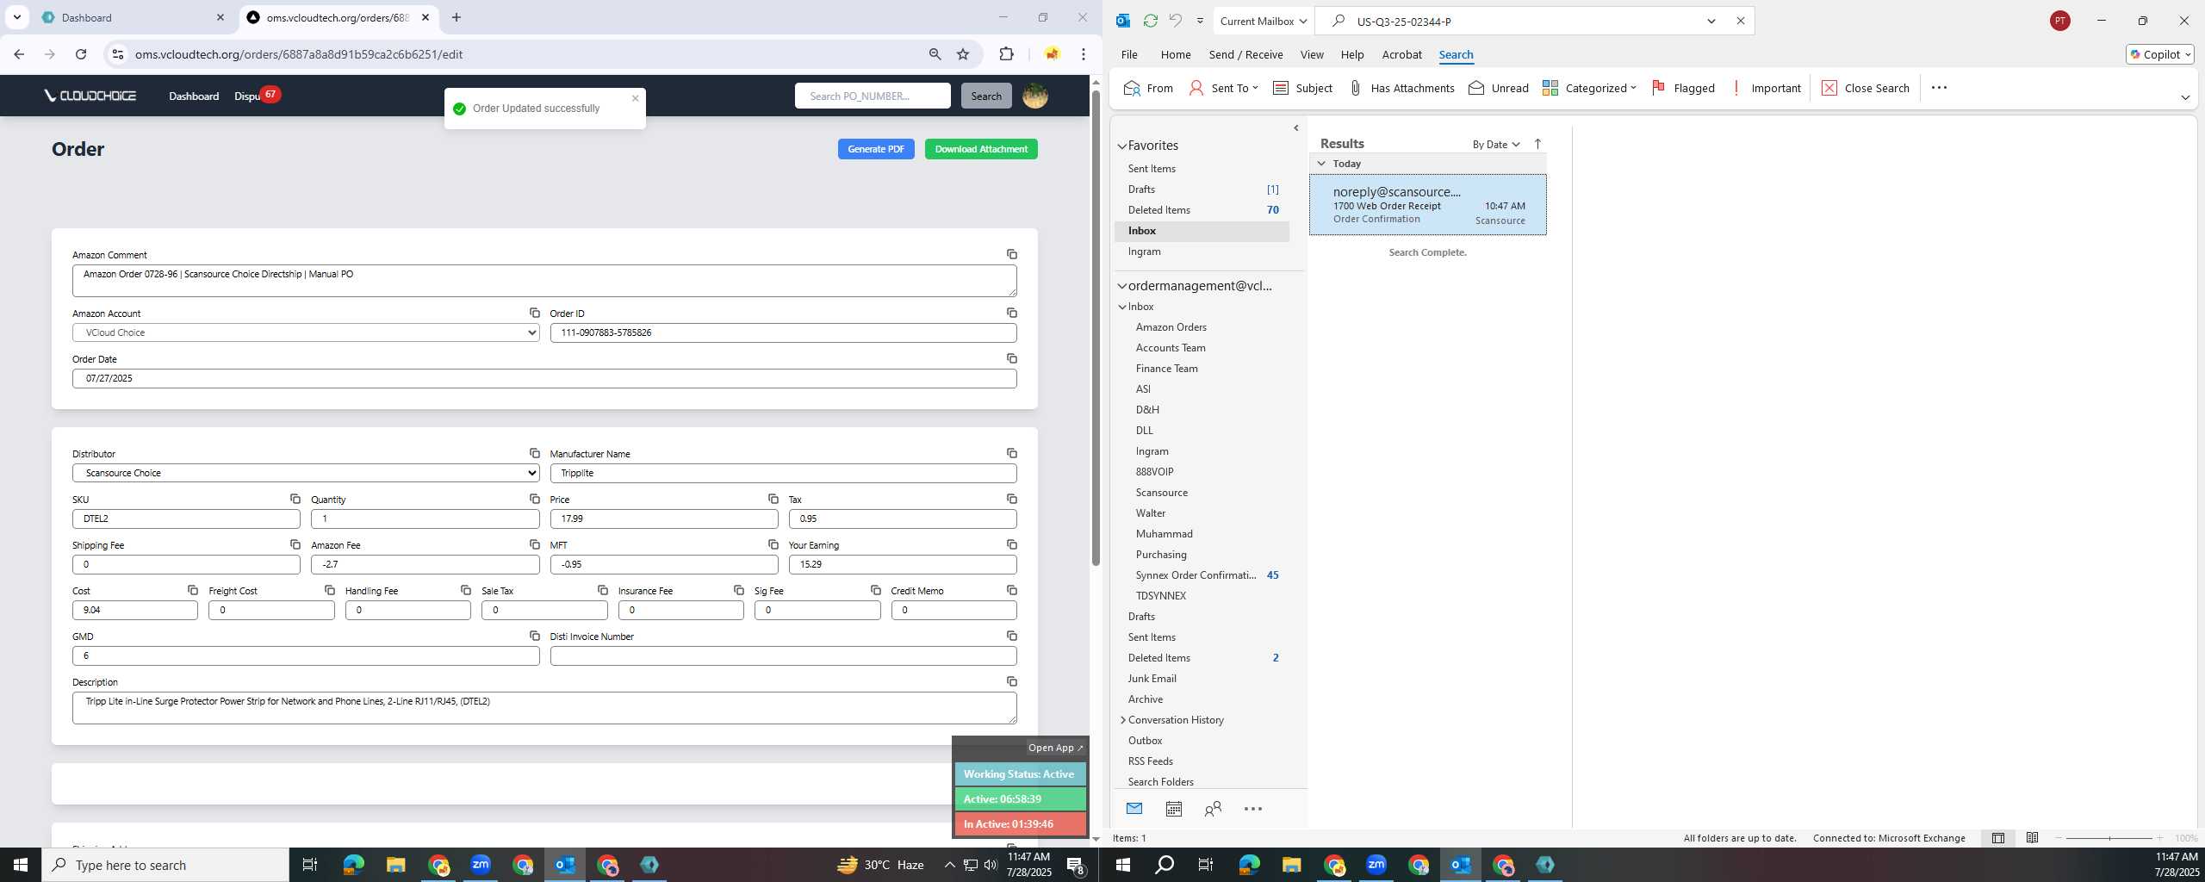This screenshot has height=882, width=2205.
Task: Open the Distributor dropdown
Action: 306,473
